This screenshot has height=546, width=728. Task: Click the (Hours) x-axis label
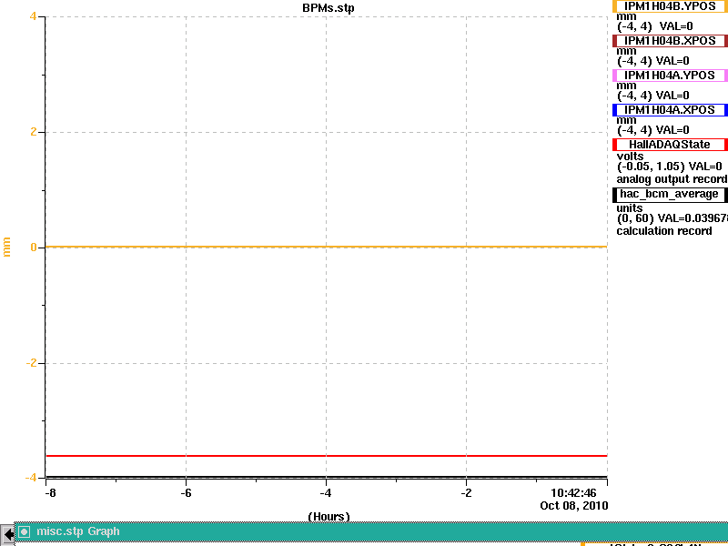[329, 516]
